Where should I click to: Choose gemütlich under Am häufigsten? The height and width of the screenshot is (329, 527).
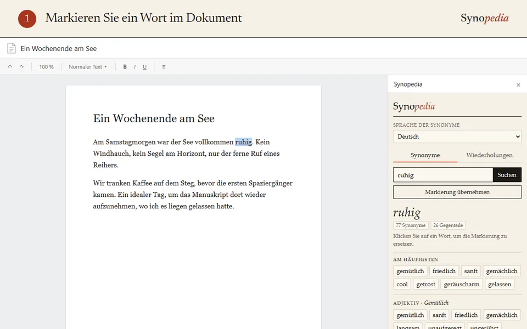[410, 271]
